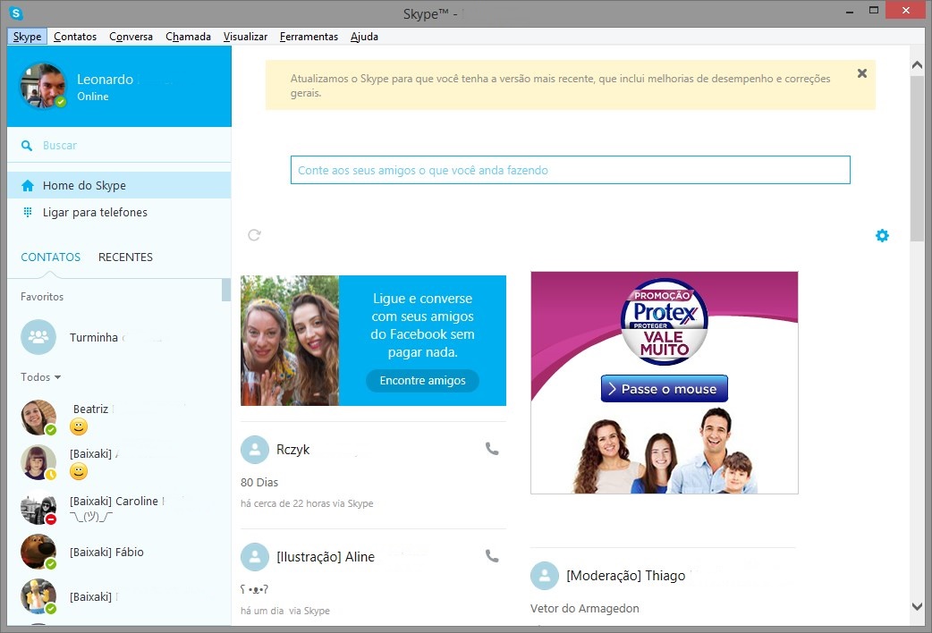The image size is (932, 633).
Task: Select the [Baixaki] Caroline contact name
Action: [114, 501]
